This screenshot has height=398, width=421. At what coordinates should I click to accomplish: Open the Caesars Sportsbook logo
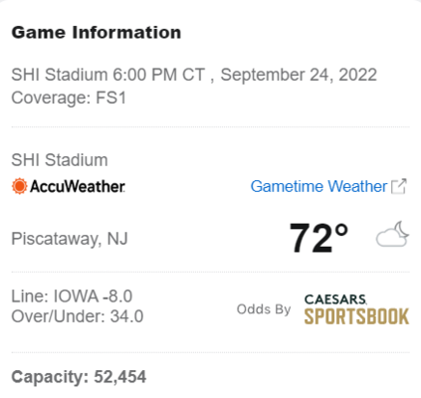click(x=356, y=309)
